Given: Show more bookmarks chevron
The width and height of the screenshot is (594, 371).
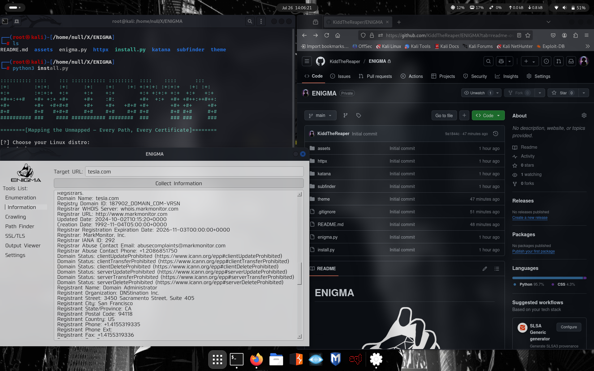Looking at the screenshot, I should [x=588, y=46].
